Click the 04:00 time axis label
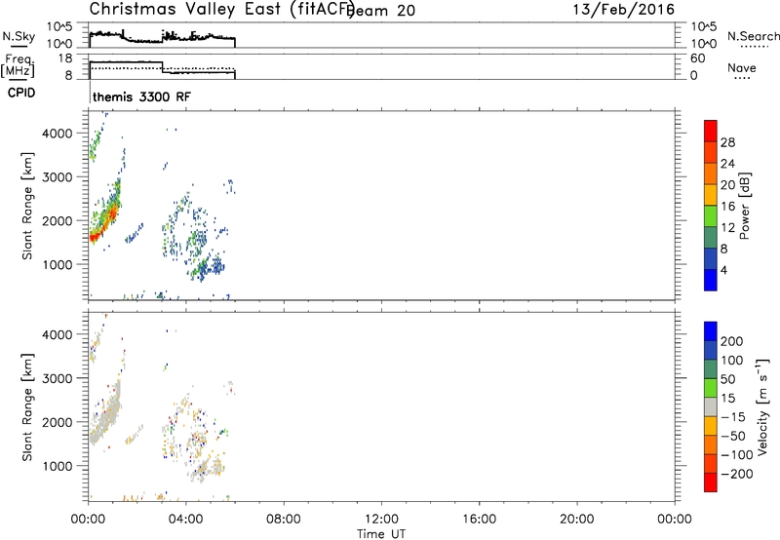Screen dimensions: 780x540 tap(186, 520)
